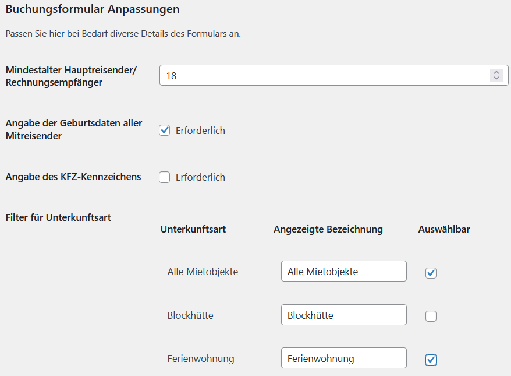Click the Angabe des KFZ-Kennzeichens label
The image size is (511, 376).
(73, 177)
